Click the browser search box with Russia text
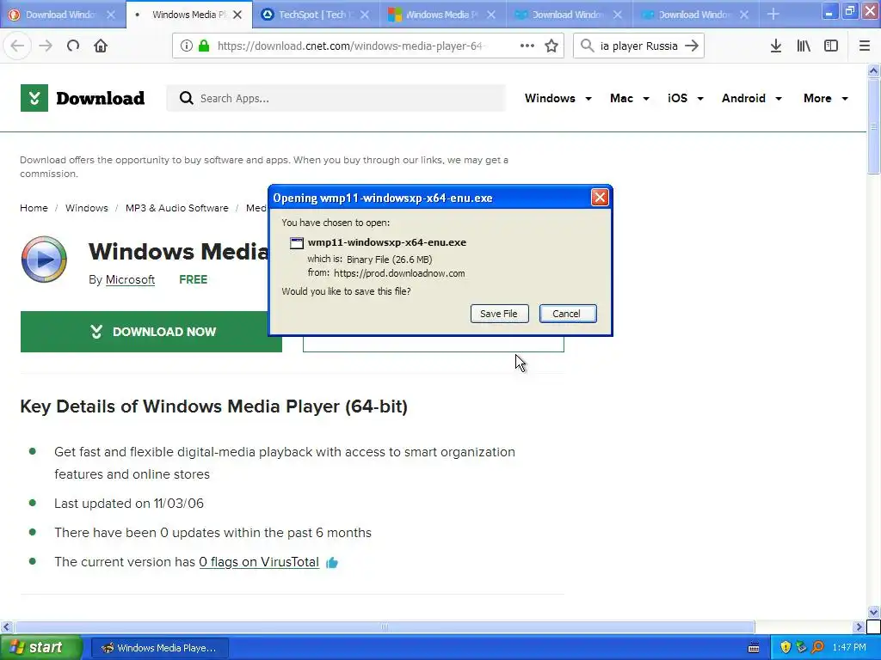The height and width of the screenshot is (660, 881). (639, 46)
